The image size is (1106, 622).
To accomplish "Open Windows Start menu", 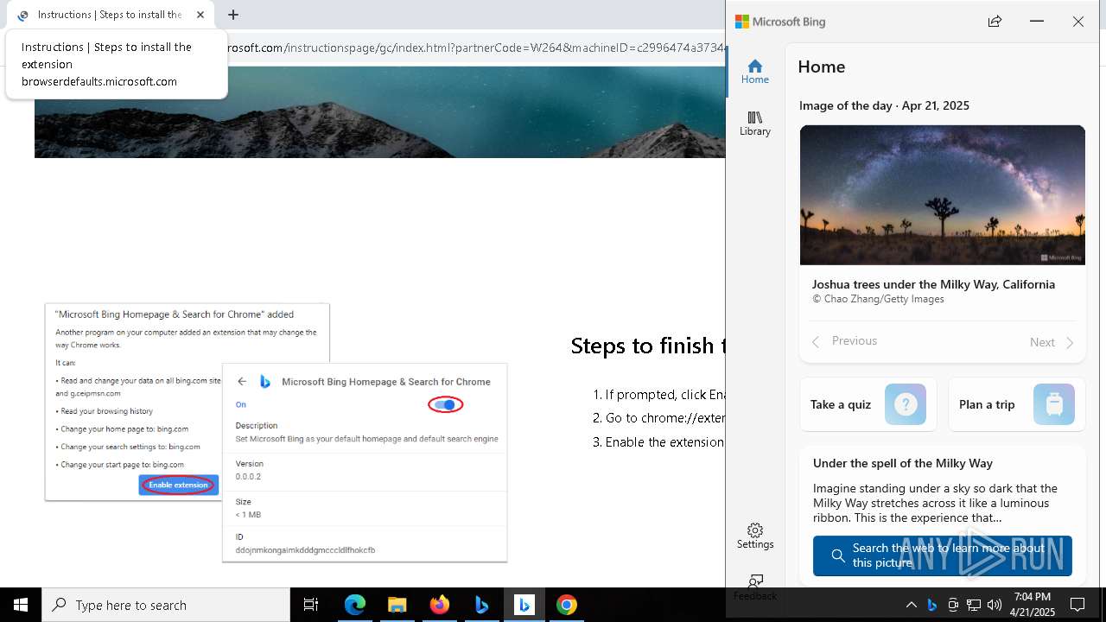I will tap(21, 605).
